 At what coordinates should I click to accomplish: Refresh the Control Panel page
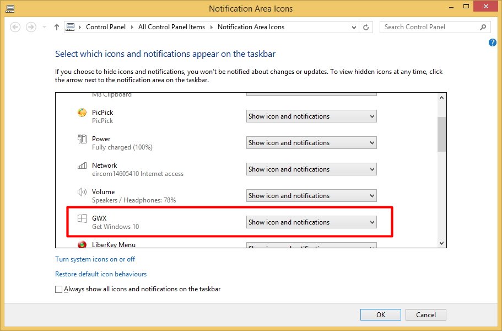click(x=366, y=27)
